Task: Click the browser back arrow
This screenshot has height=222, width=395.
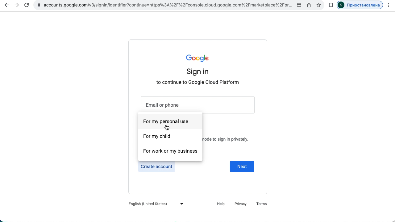Action: click(x=7, y=5)
